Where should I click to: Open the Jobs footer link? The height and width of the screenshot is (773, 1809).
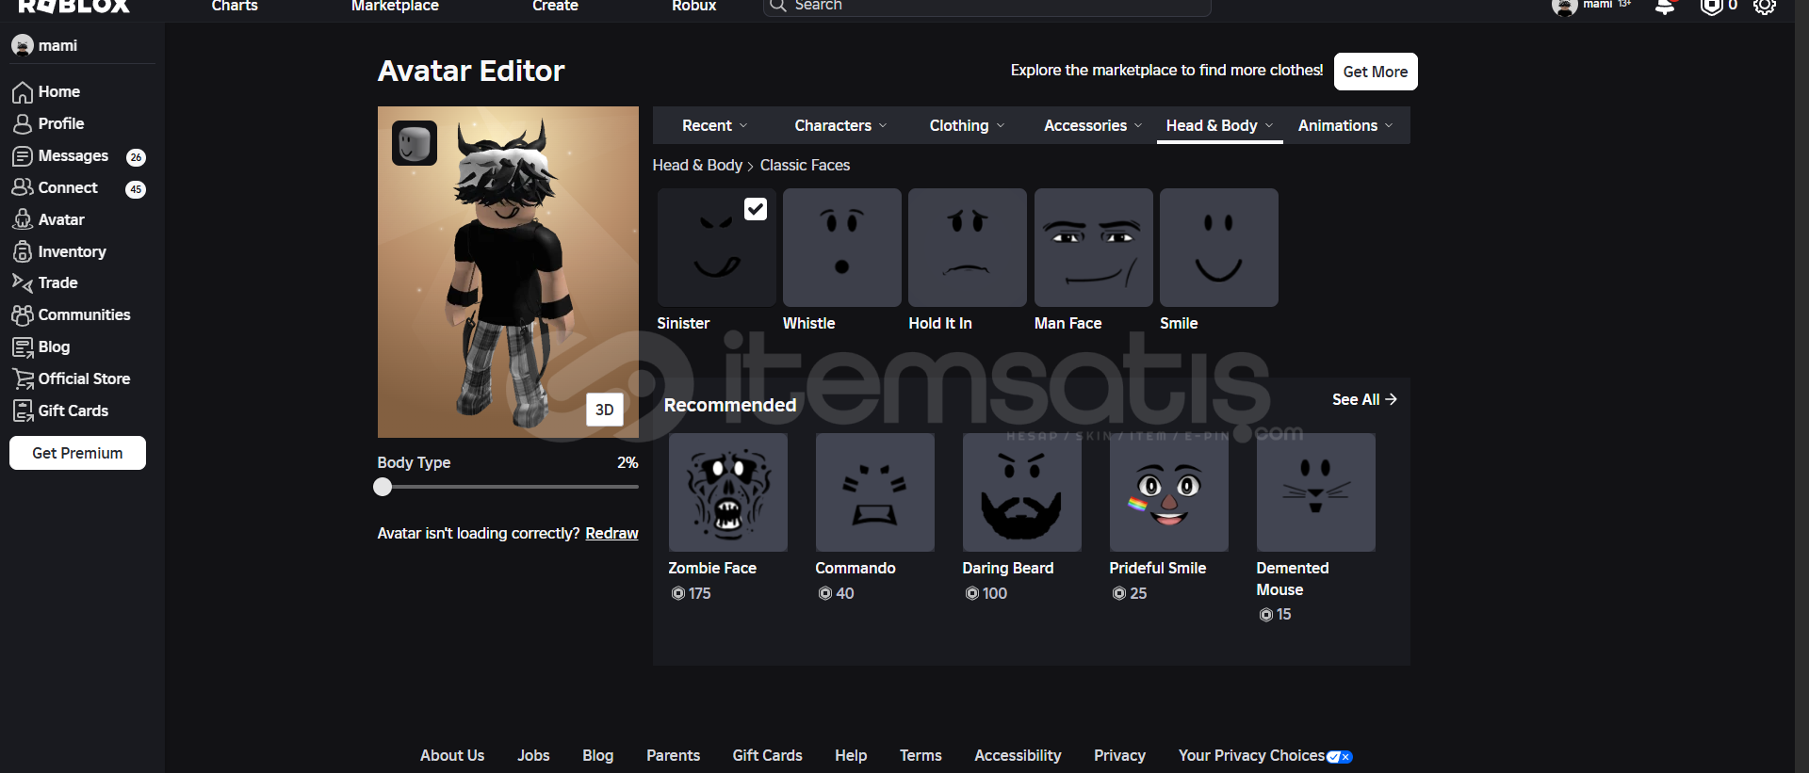[x=533, y=756]
